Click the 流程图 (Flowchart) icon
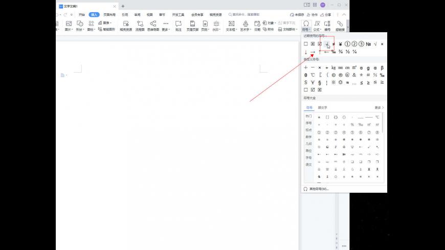The width and height of the screenshot is (445, 250). (140, 24)
